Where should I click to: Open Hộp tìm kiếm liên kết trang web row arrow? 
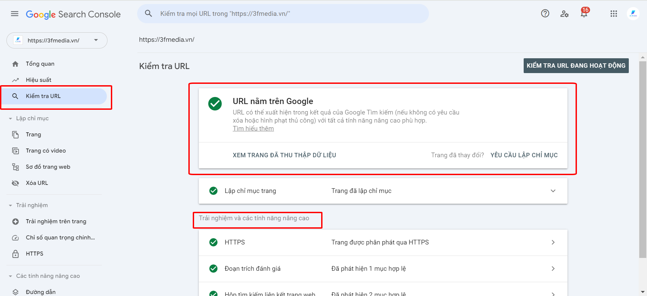[x=553, y=294]
